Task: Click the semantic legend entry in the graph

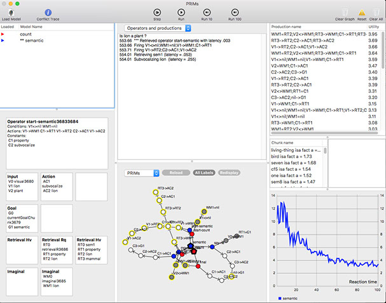Action: click(287, 299)
